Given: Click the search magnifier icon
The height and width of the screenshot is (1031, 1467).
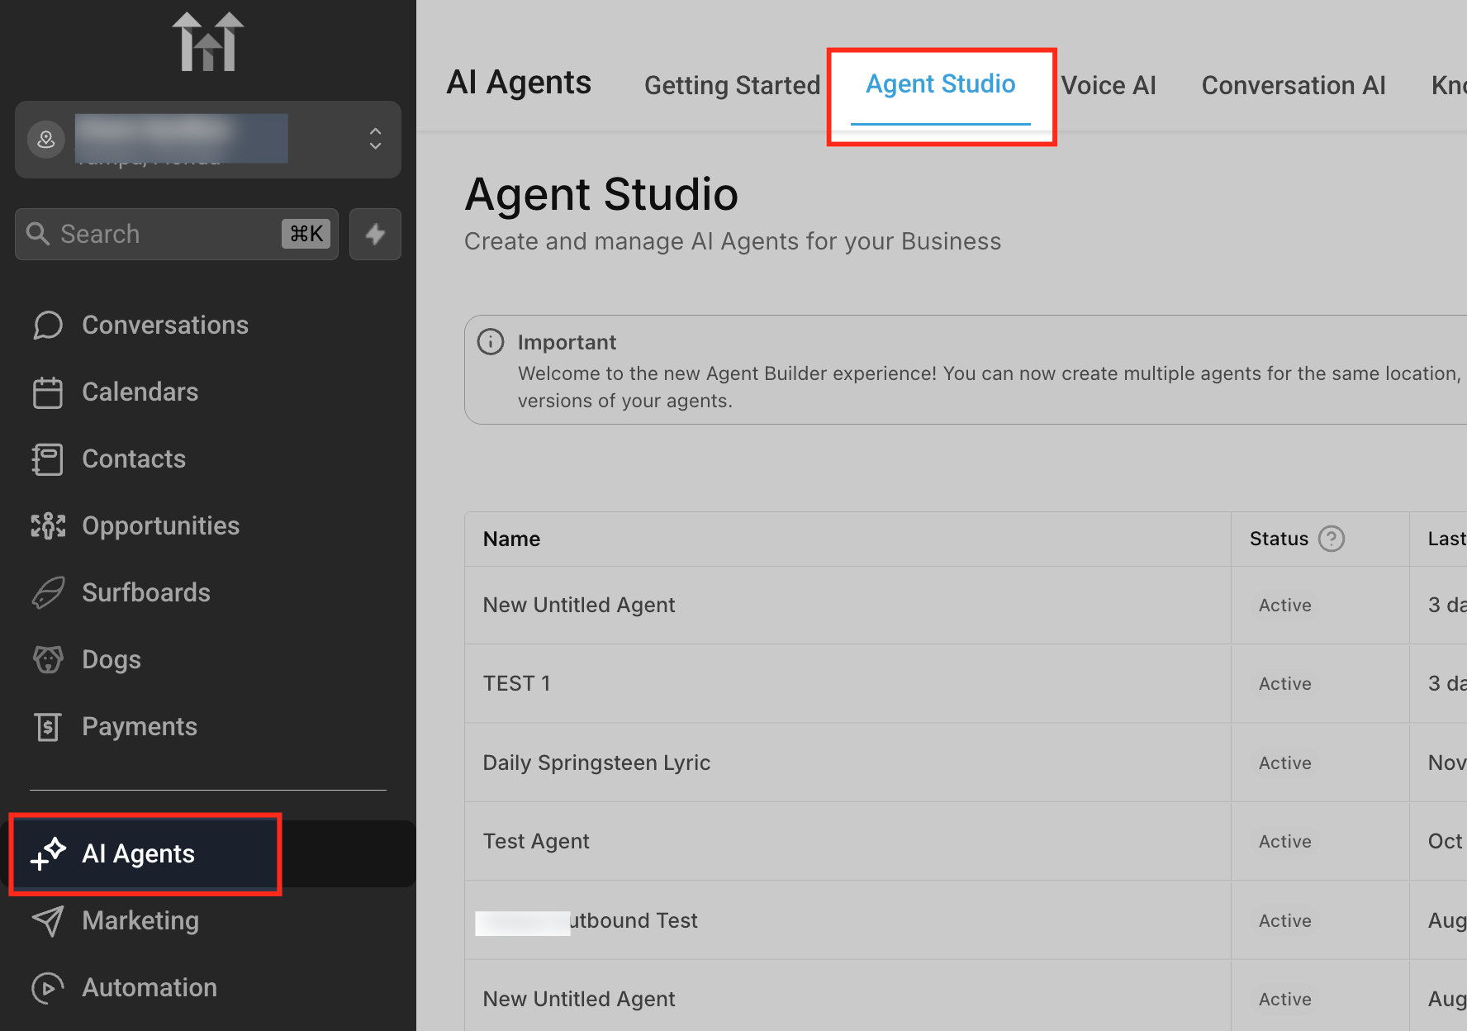Looking at the screenshot, I should tap(37, 234).
